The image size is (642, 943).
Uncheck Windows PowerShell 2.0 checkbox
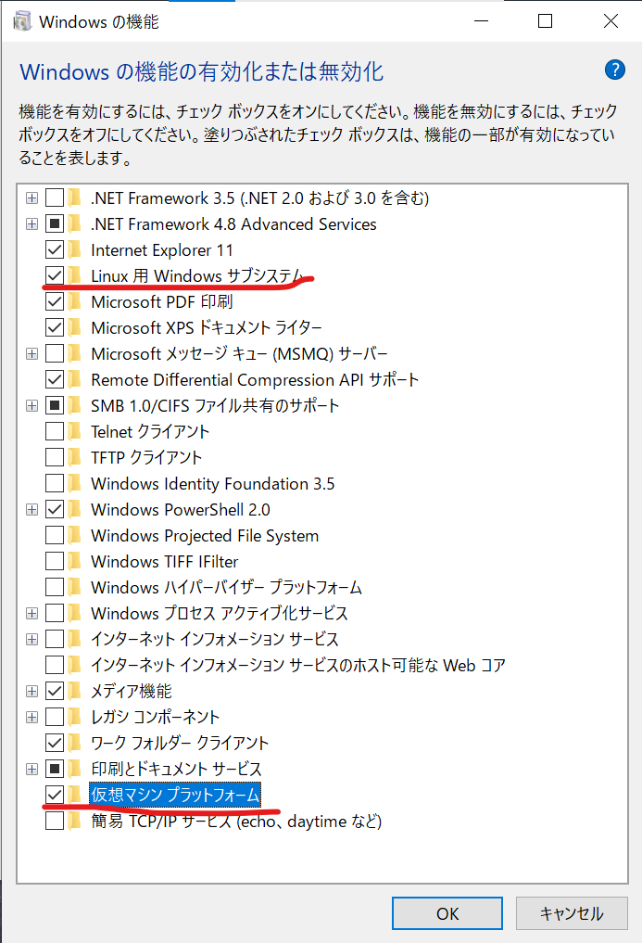point(55,509)
